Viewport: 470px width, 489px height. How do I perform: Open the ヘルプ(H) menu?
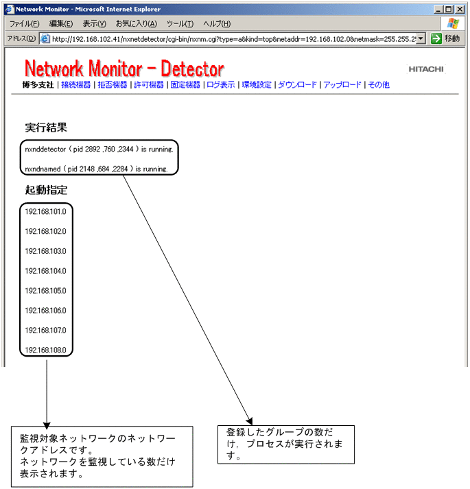(x=217, y=24)
